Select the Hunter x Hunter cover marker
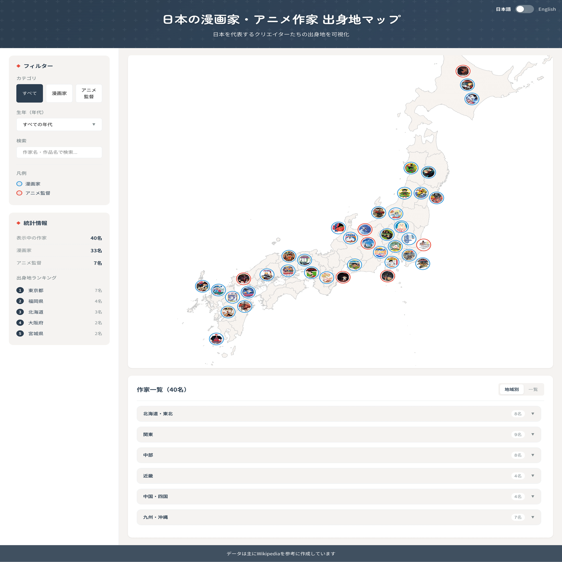This screenshot has height=562, width=562. pos(405,193)
